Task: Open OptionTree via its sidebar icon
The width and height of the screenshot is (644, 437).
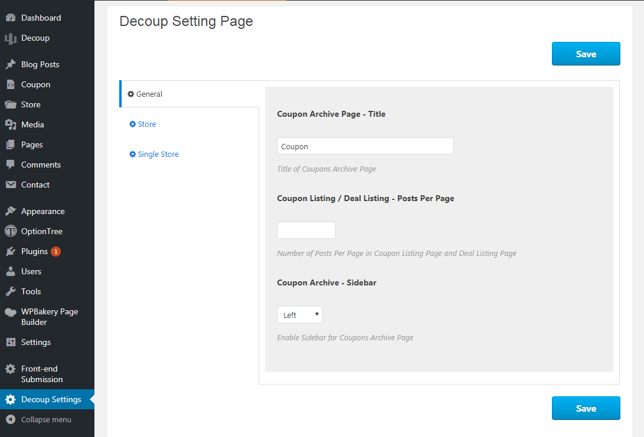Action: pos(12,231)
